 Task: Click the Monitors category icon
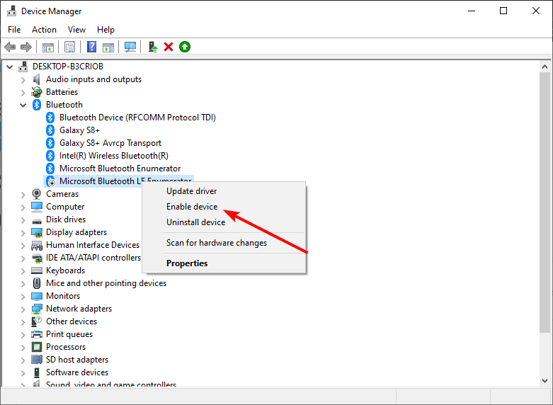tap(37, 296)
